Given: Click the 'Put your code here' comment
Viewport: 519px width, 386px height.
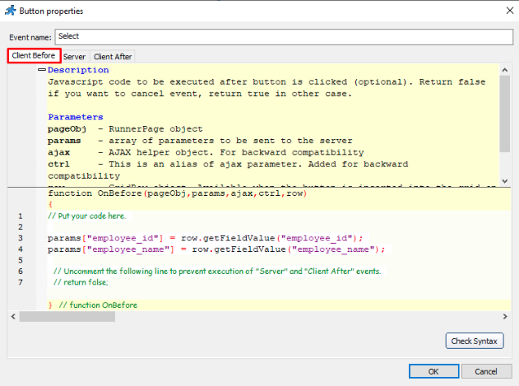Looking at the screenshot, I should 86,216.
